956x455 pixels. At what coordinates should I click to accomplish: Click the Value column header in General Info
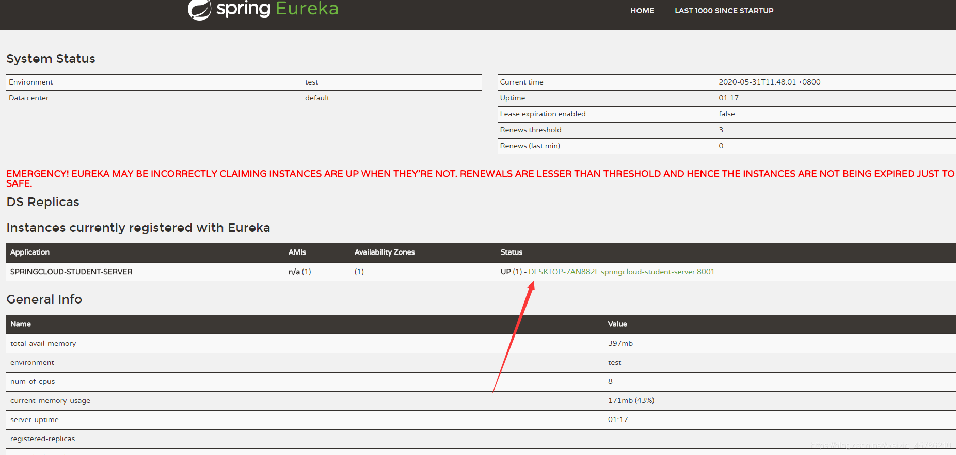pyautogui.click(x=617, y=324)
